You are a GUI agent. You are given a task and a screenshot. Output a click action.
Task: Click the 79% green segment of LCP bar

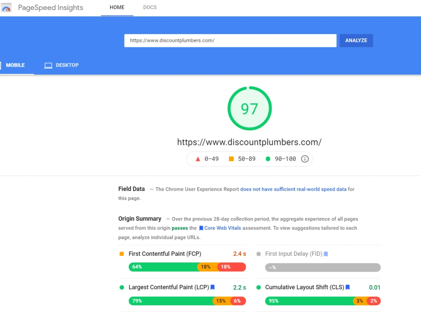click(x=171, y=301)
